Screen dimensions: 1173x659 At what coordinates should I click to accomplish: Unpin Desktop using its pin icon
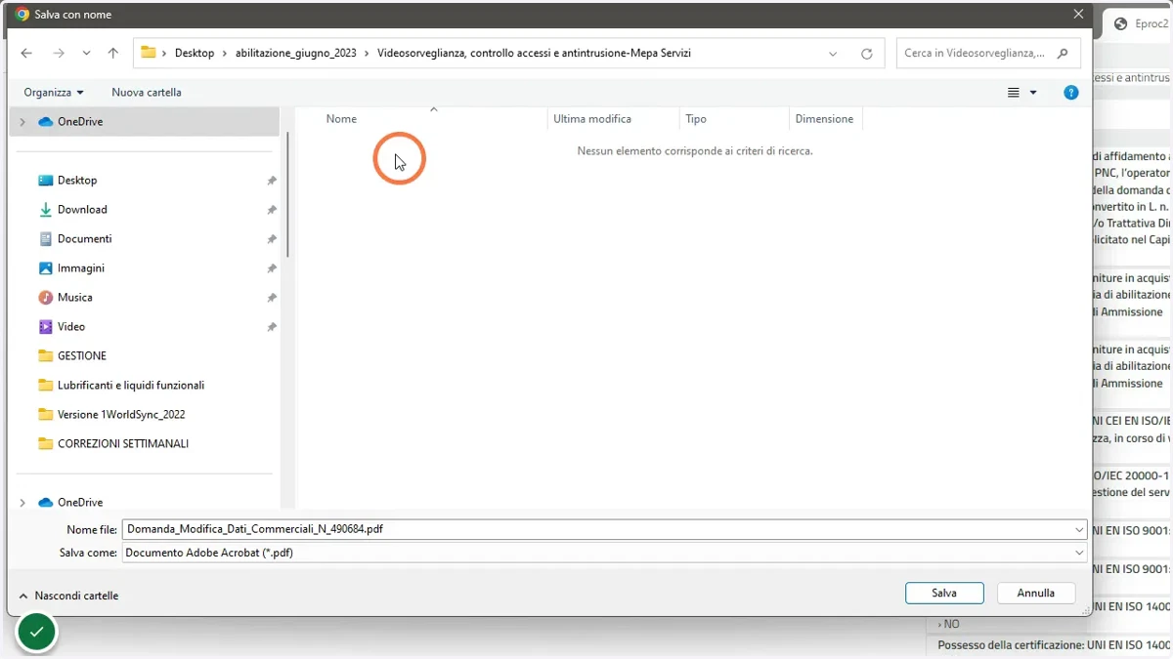tap(272, 181)
